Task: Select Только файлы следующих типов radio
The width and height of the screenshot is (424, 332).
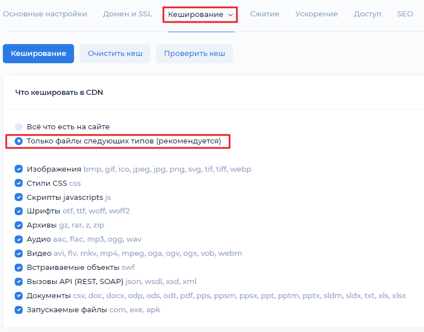Action: 19,141
